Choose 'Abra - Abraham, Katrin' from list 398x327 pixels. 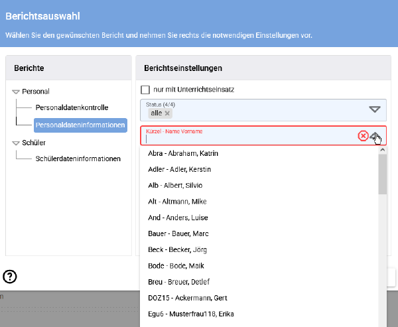[183, 153]
